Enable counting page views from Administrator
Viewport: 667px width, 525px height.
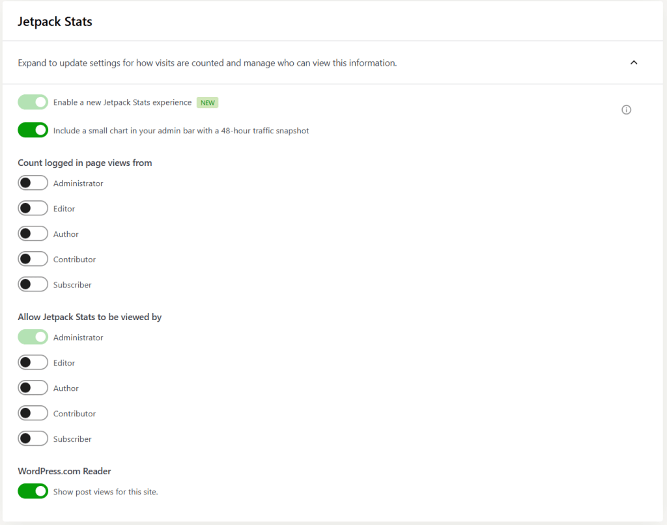click(33, 183)
